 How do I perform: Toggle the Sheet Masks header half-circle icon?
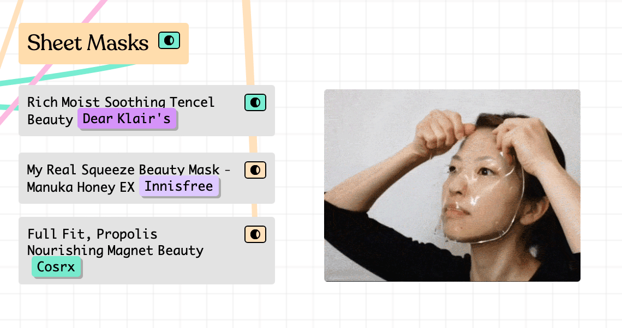(x=169, y=40)
